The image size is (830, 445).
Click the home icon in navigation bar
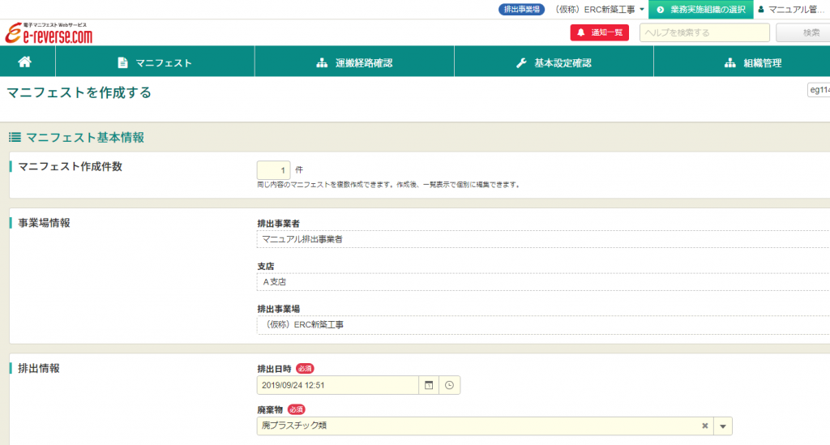(x=24, y=62)
